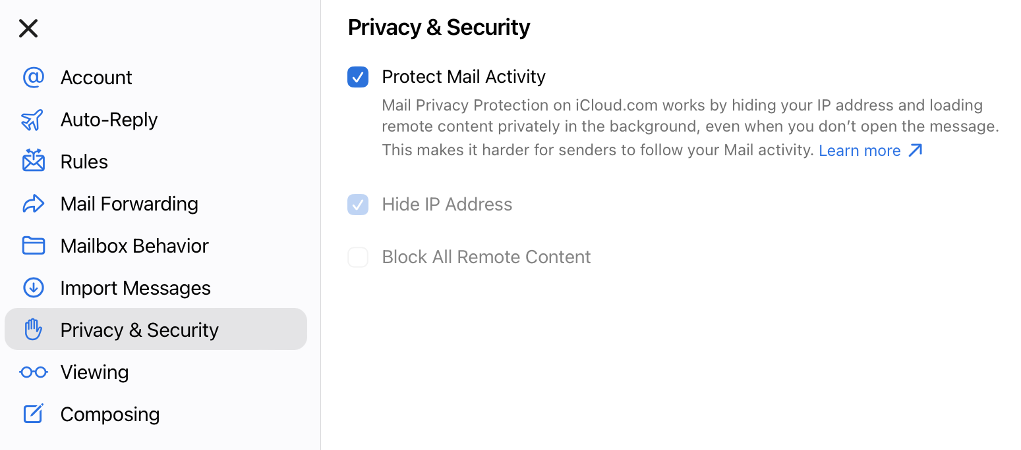Image resolution: width=1021 pixels, height=450 pixels.
Task: Go to Mailbox Behavior settings
Action: point(134,245)
